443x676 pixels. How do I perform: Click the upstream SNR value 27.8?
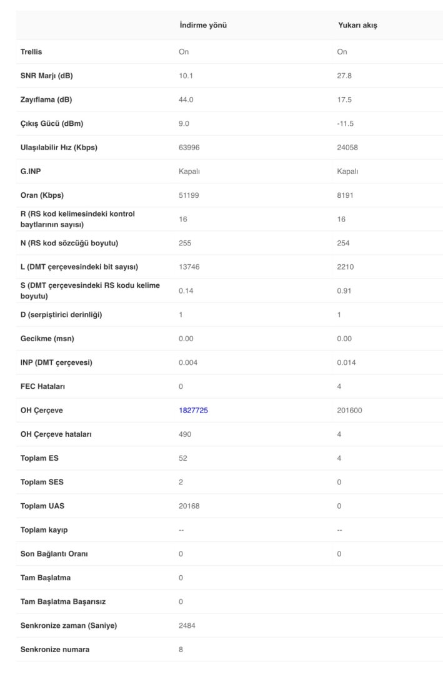344,76
